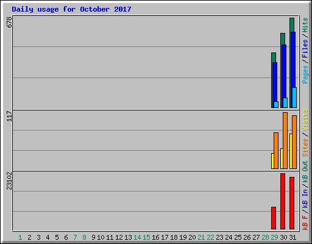Image resolution: width=312 pixels, height=244 pixels.
Task: Select the yellow Visits bar for day 29
Action: (x=272, y=161)
